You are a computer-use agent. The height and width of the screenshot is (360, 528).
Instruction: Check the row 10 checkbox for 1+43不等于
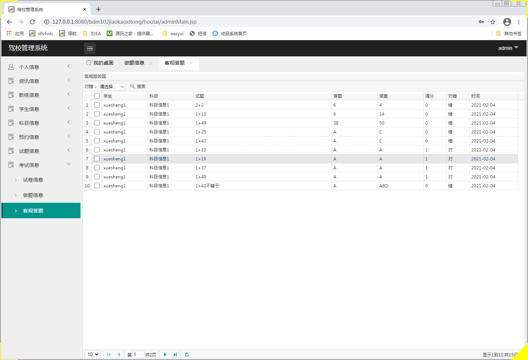pyautogui.click(x=97, y=186)
